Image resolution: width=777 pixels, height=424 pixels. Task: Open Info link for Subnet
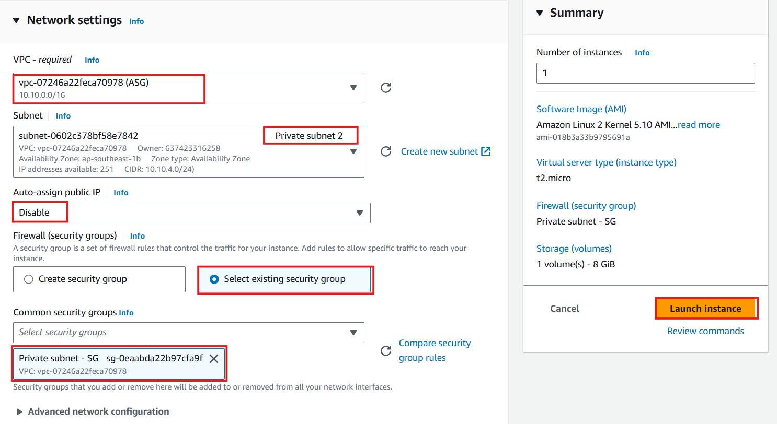(x=63, y=116)
